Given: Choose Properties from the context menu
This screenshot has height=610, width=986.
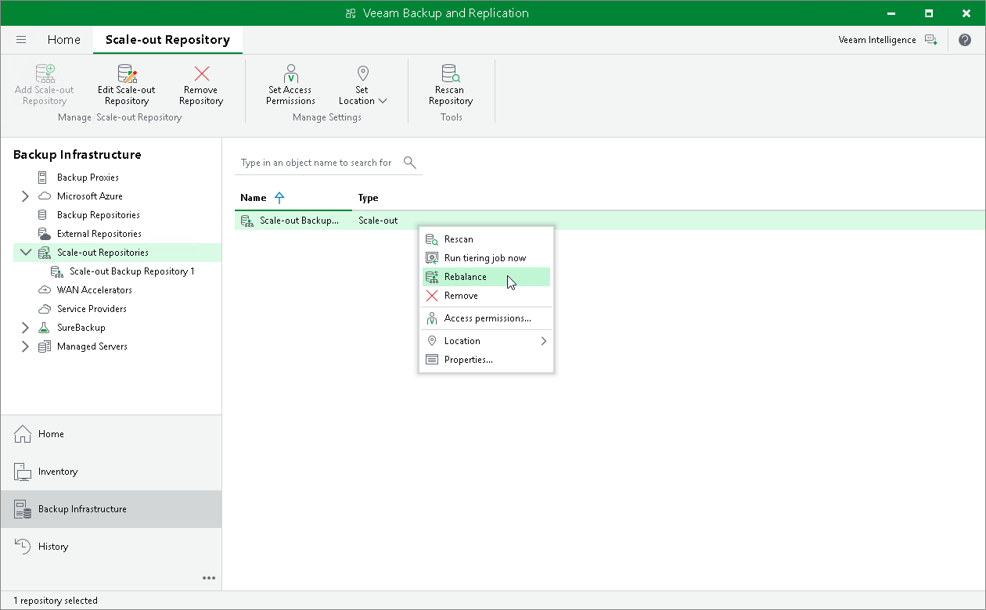Looking at the screenshot, I should [x=486, y=360].
